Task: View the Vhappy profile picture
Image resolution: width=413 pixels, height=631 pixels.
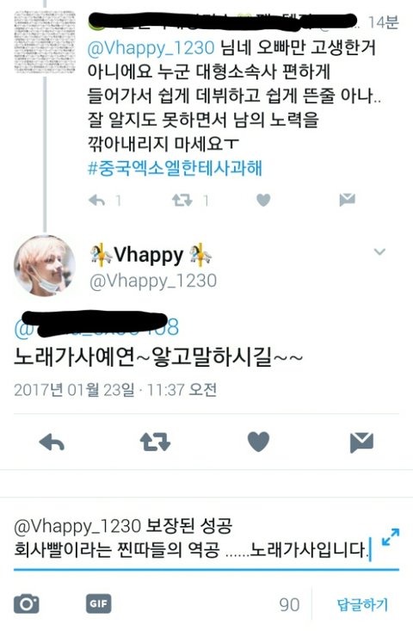Action: coord(44,266)
